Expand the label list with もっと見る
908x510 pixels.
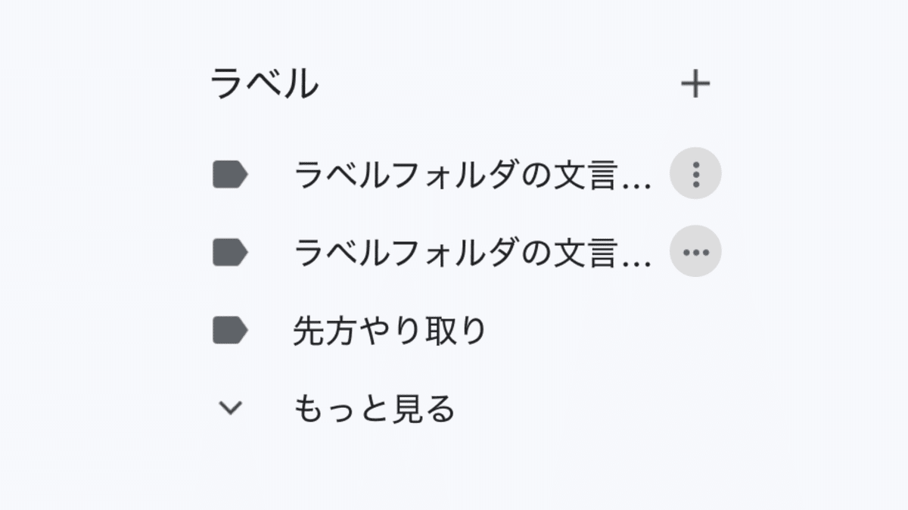(x=374, y=409)
